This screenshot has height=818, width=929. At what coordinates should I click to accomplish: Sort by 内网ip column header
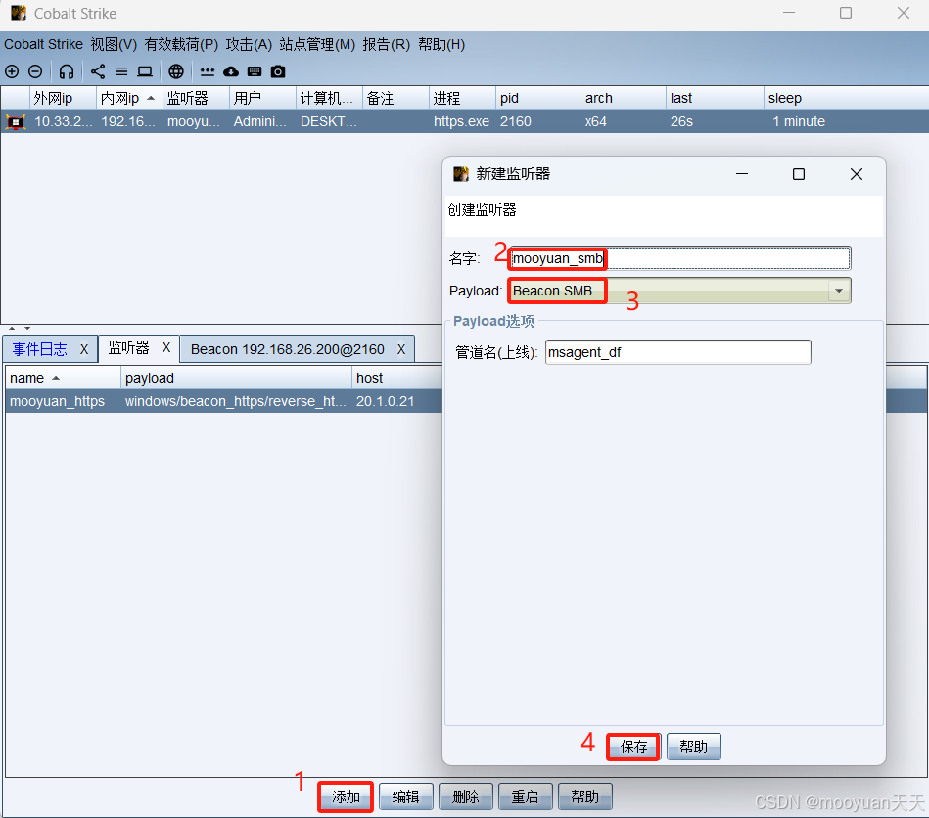click(x=128, y=98)
